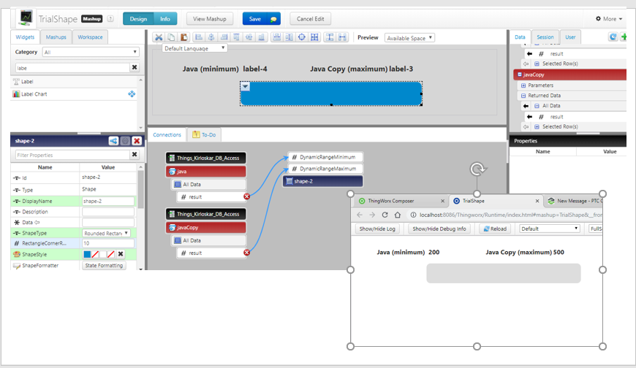Open the To-Do tab

[204, 134]
